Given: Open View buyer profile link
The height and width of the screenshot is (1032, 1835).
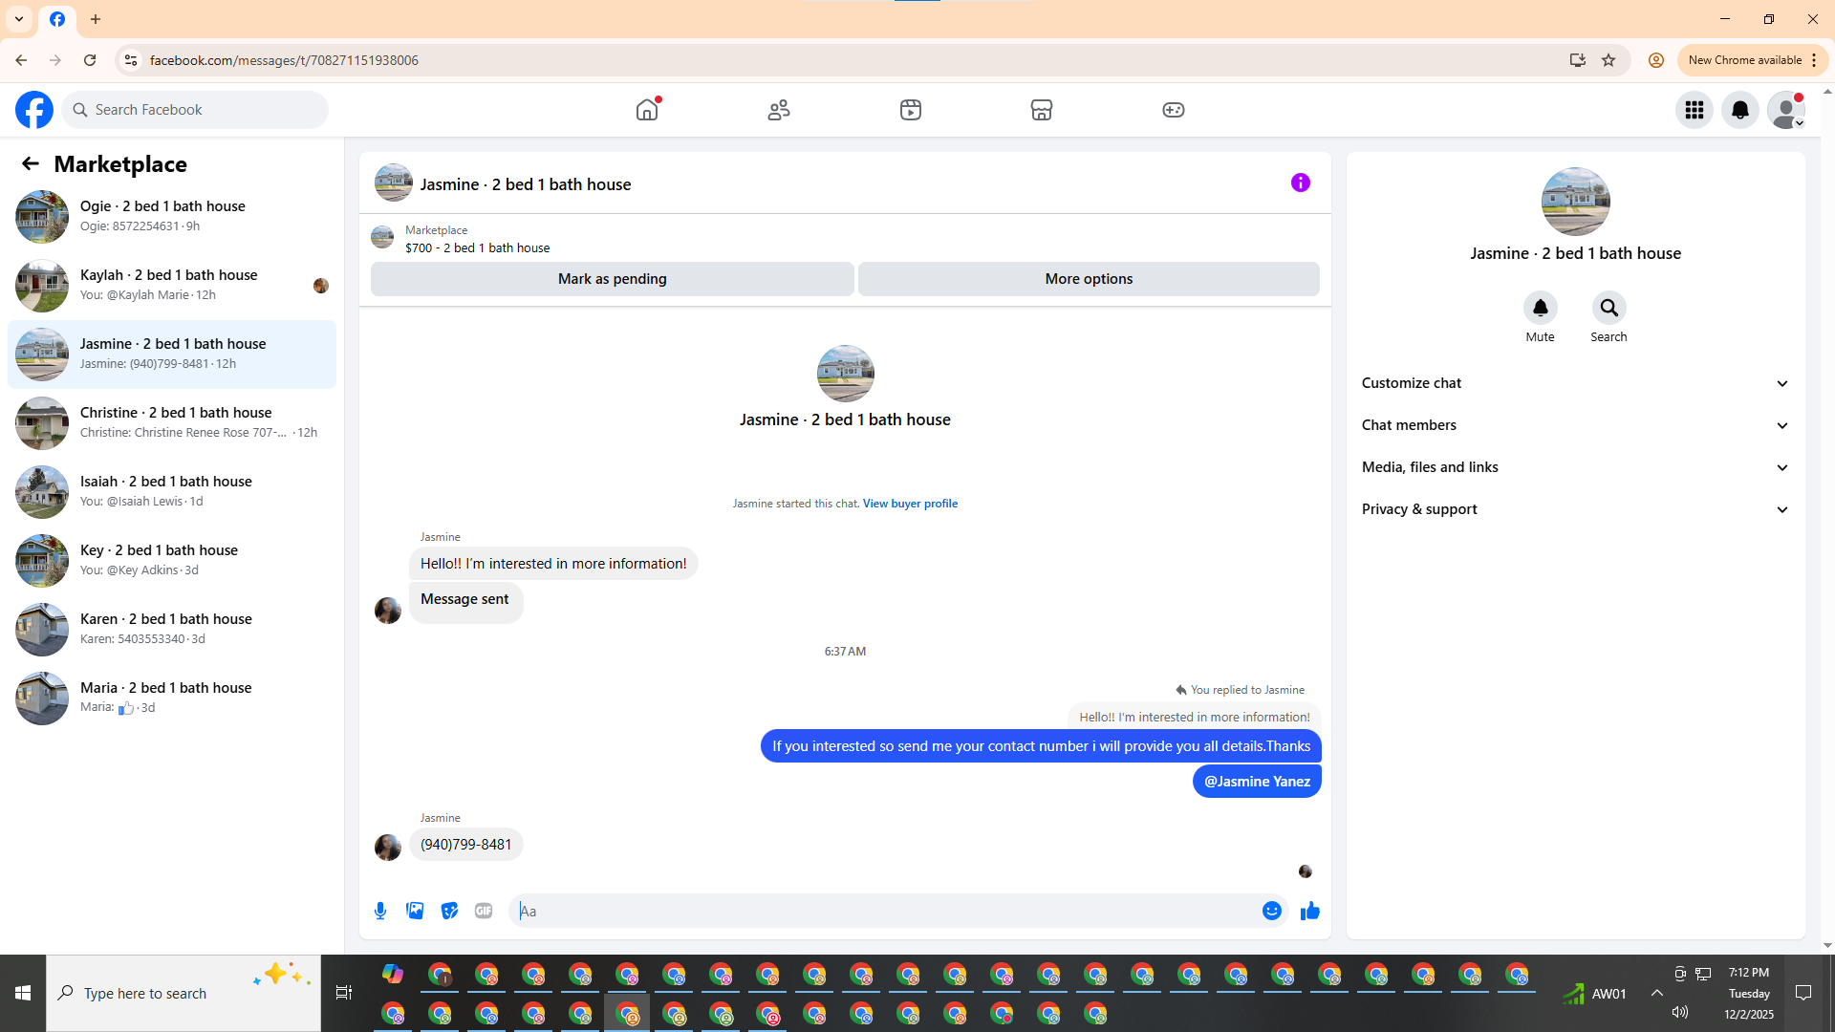Looking at the screenshot, I should pos(910,504).
